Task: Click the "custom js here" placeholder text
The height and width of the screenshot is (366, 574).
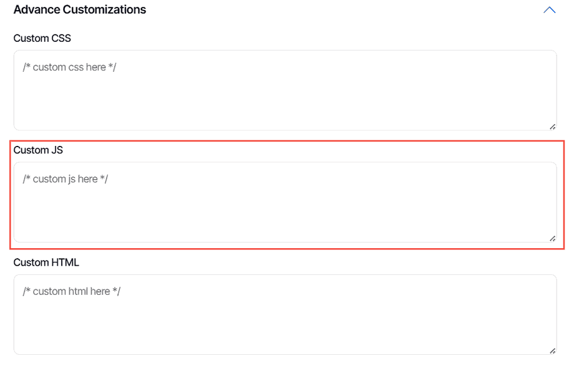Action: coord(66,180)
